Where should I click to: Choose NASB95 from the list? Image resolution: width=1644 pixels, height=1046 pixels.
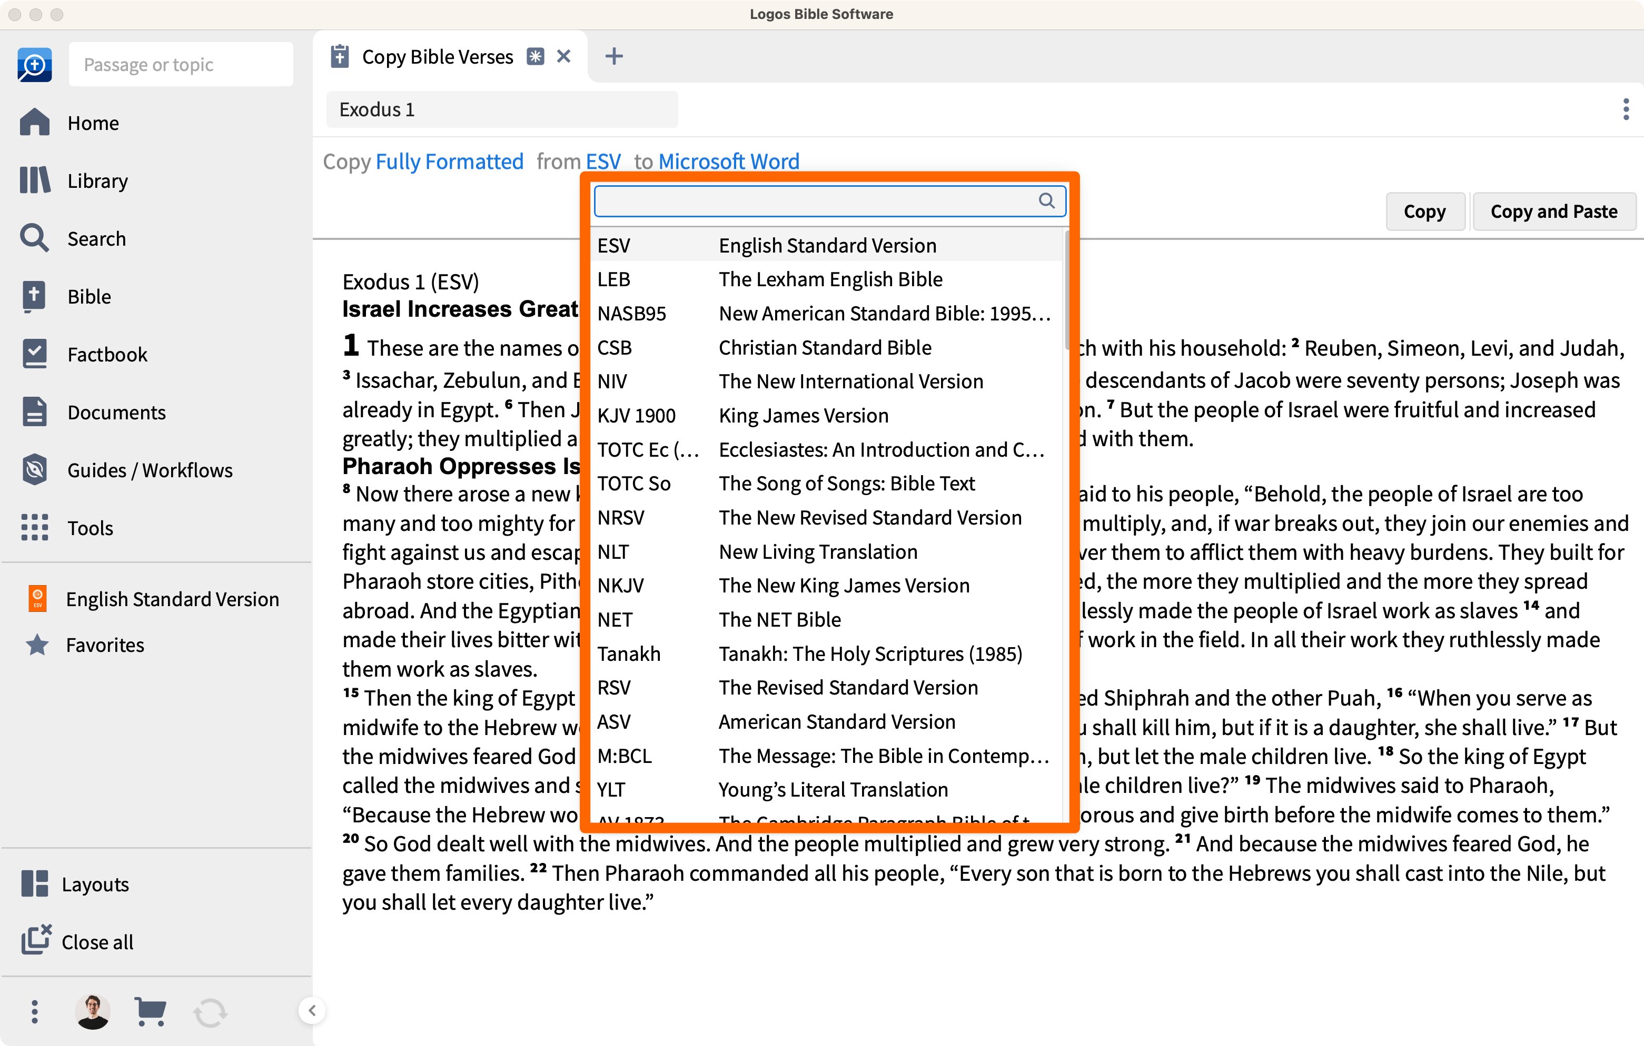coord(827,313)
